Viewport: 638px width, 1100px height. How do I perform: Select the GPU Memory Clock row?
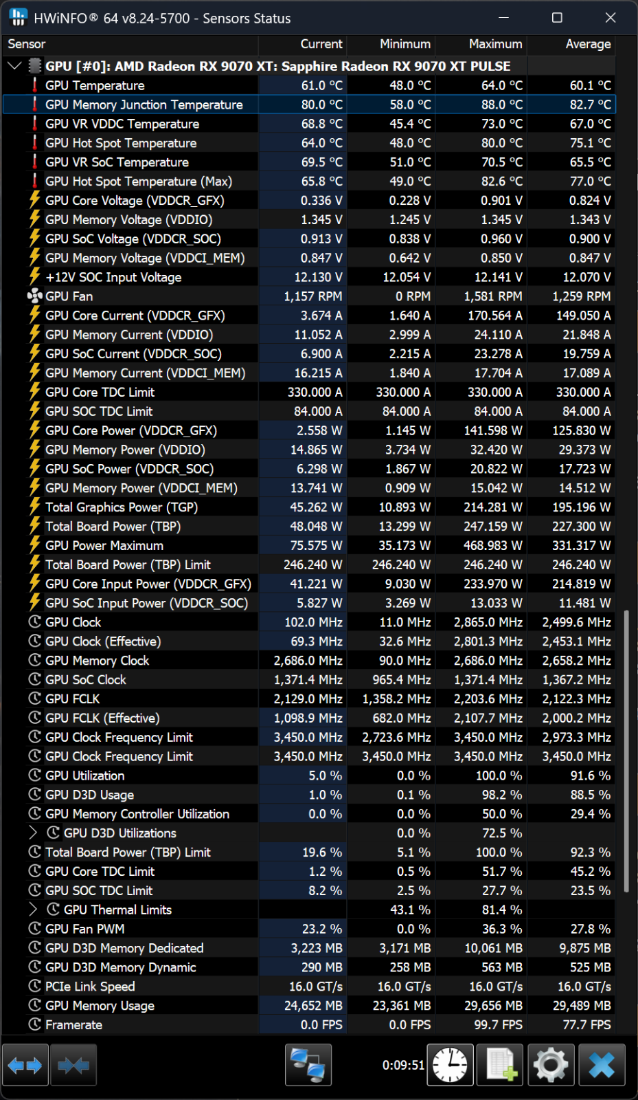point(309,660)
